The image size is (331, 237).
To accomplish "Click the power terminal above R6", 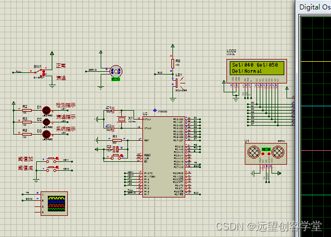I will (x=172, y=46).
